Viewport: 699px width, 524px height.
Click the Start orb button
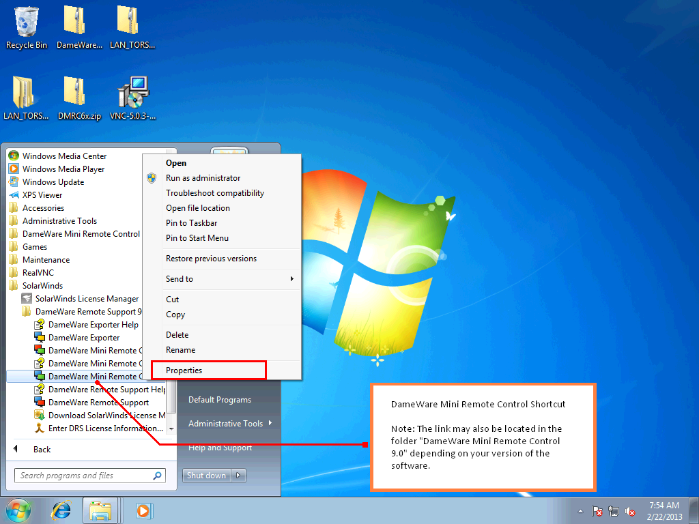pyautogui.click(x=18, y=510)
